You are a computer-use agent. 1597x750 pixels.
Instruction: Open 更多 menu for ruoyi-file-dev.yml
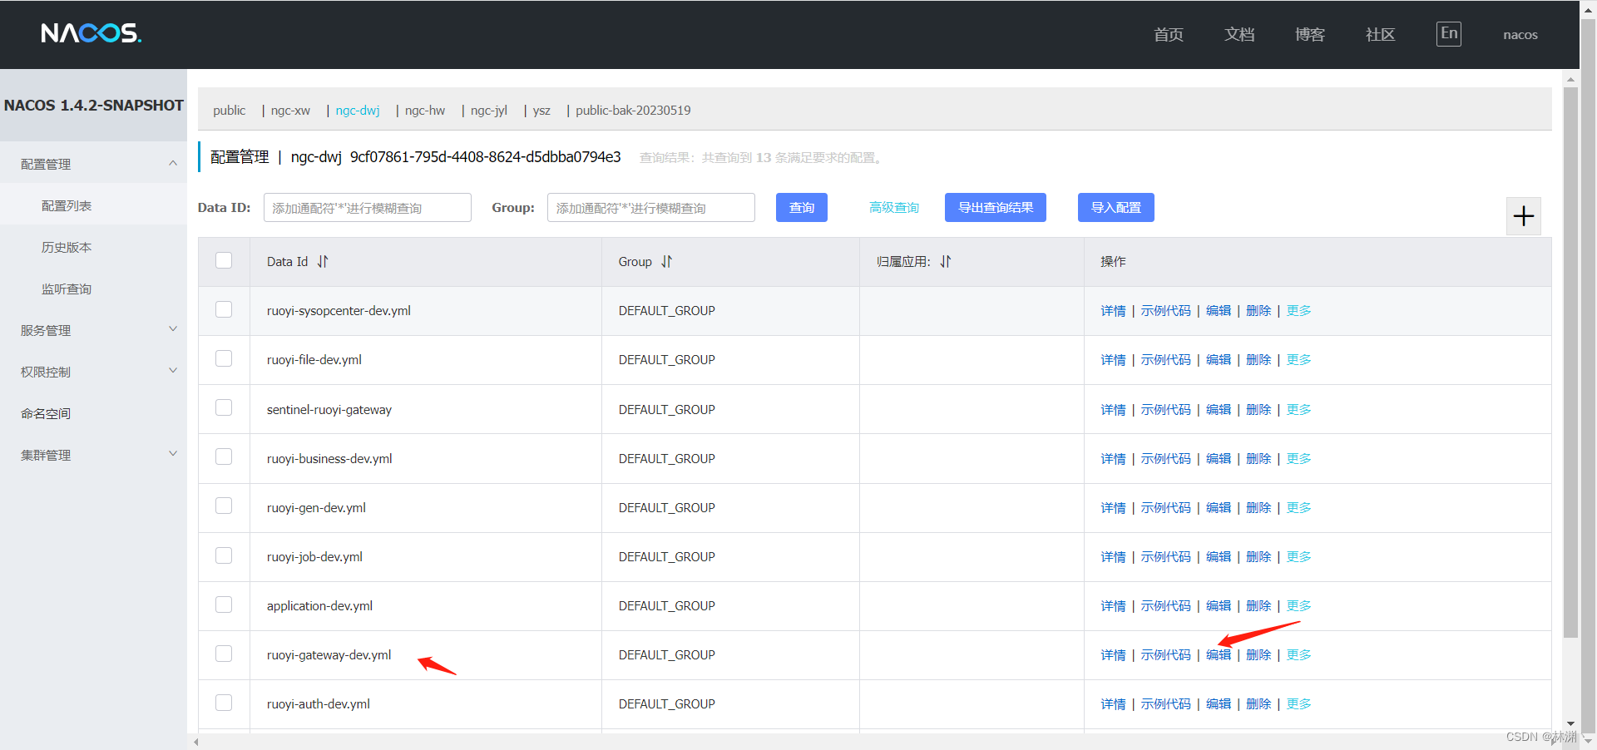[x=1298, y=359]
